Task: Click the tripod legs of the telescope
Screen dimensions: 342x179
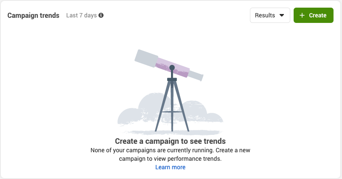Action: (x=172, y=106)
